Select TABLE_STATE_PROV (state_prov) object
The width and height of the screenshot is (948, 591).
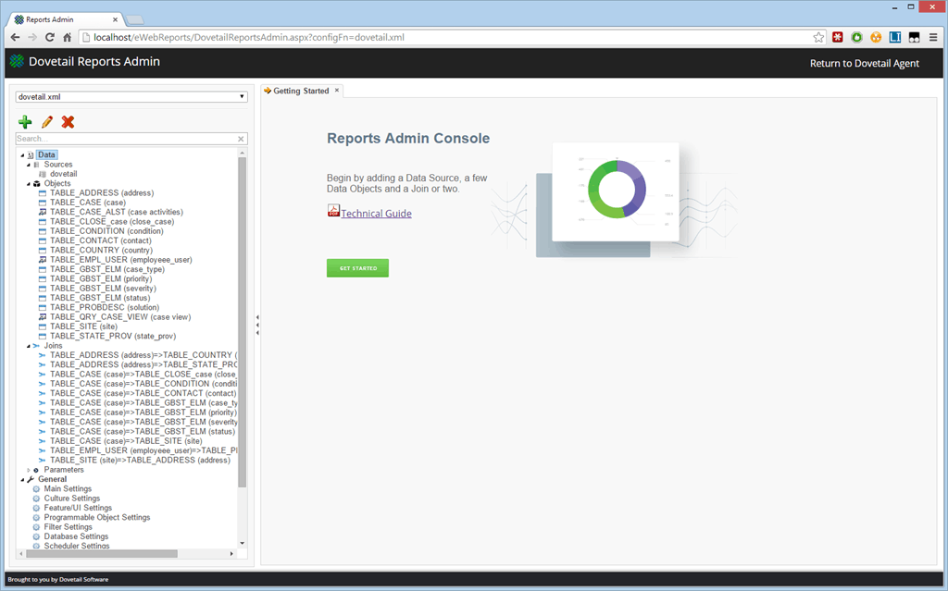(113, 336)
